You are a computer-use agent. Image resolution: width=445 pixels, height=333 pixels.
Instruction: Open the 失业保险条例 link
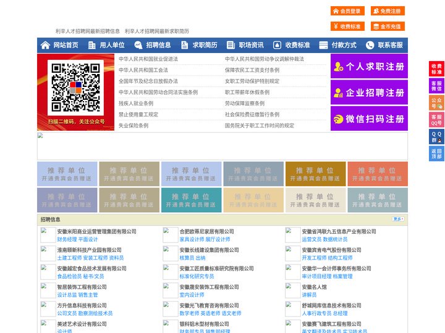[x=133, y=125]
